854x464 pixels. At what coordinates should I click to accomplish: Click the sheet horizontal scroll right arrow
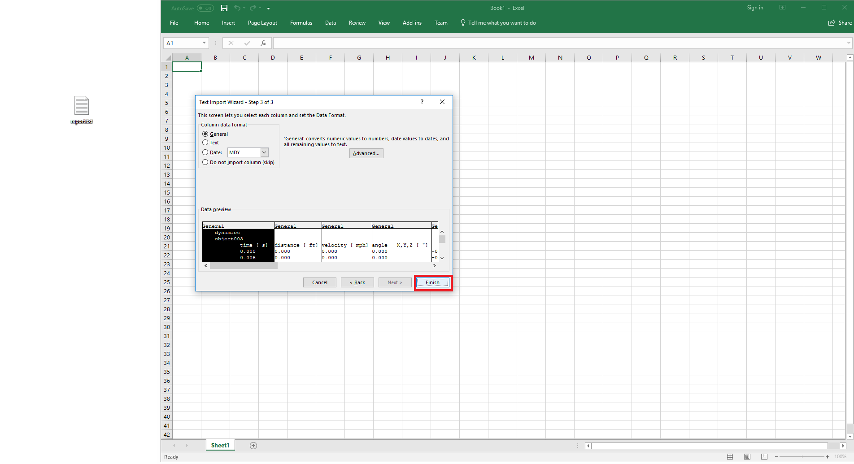click(843, 446)
